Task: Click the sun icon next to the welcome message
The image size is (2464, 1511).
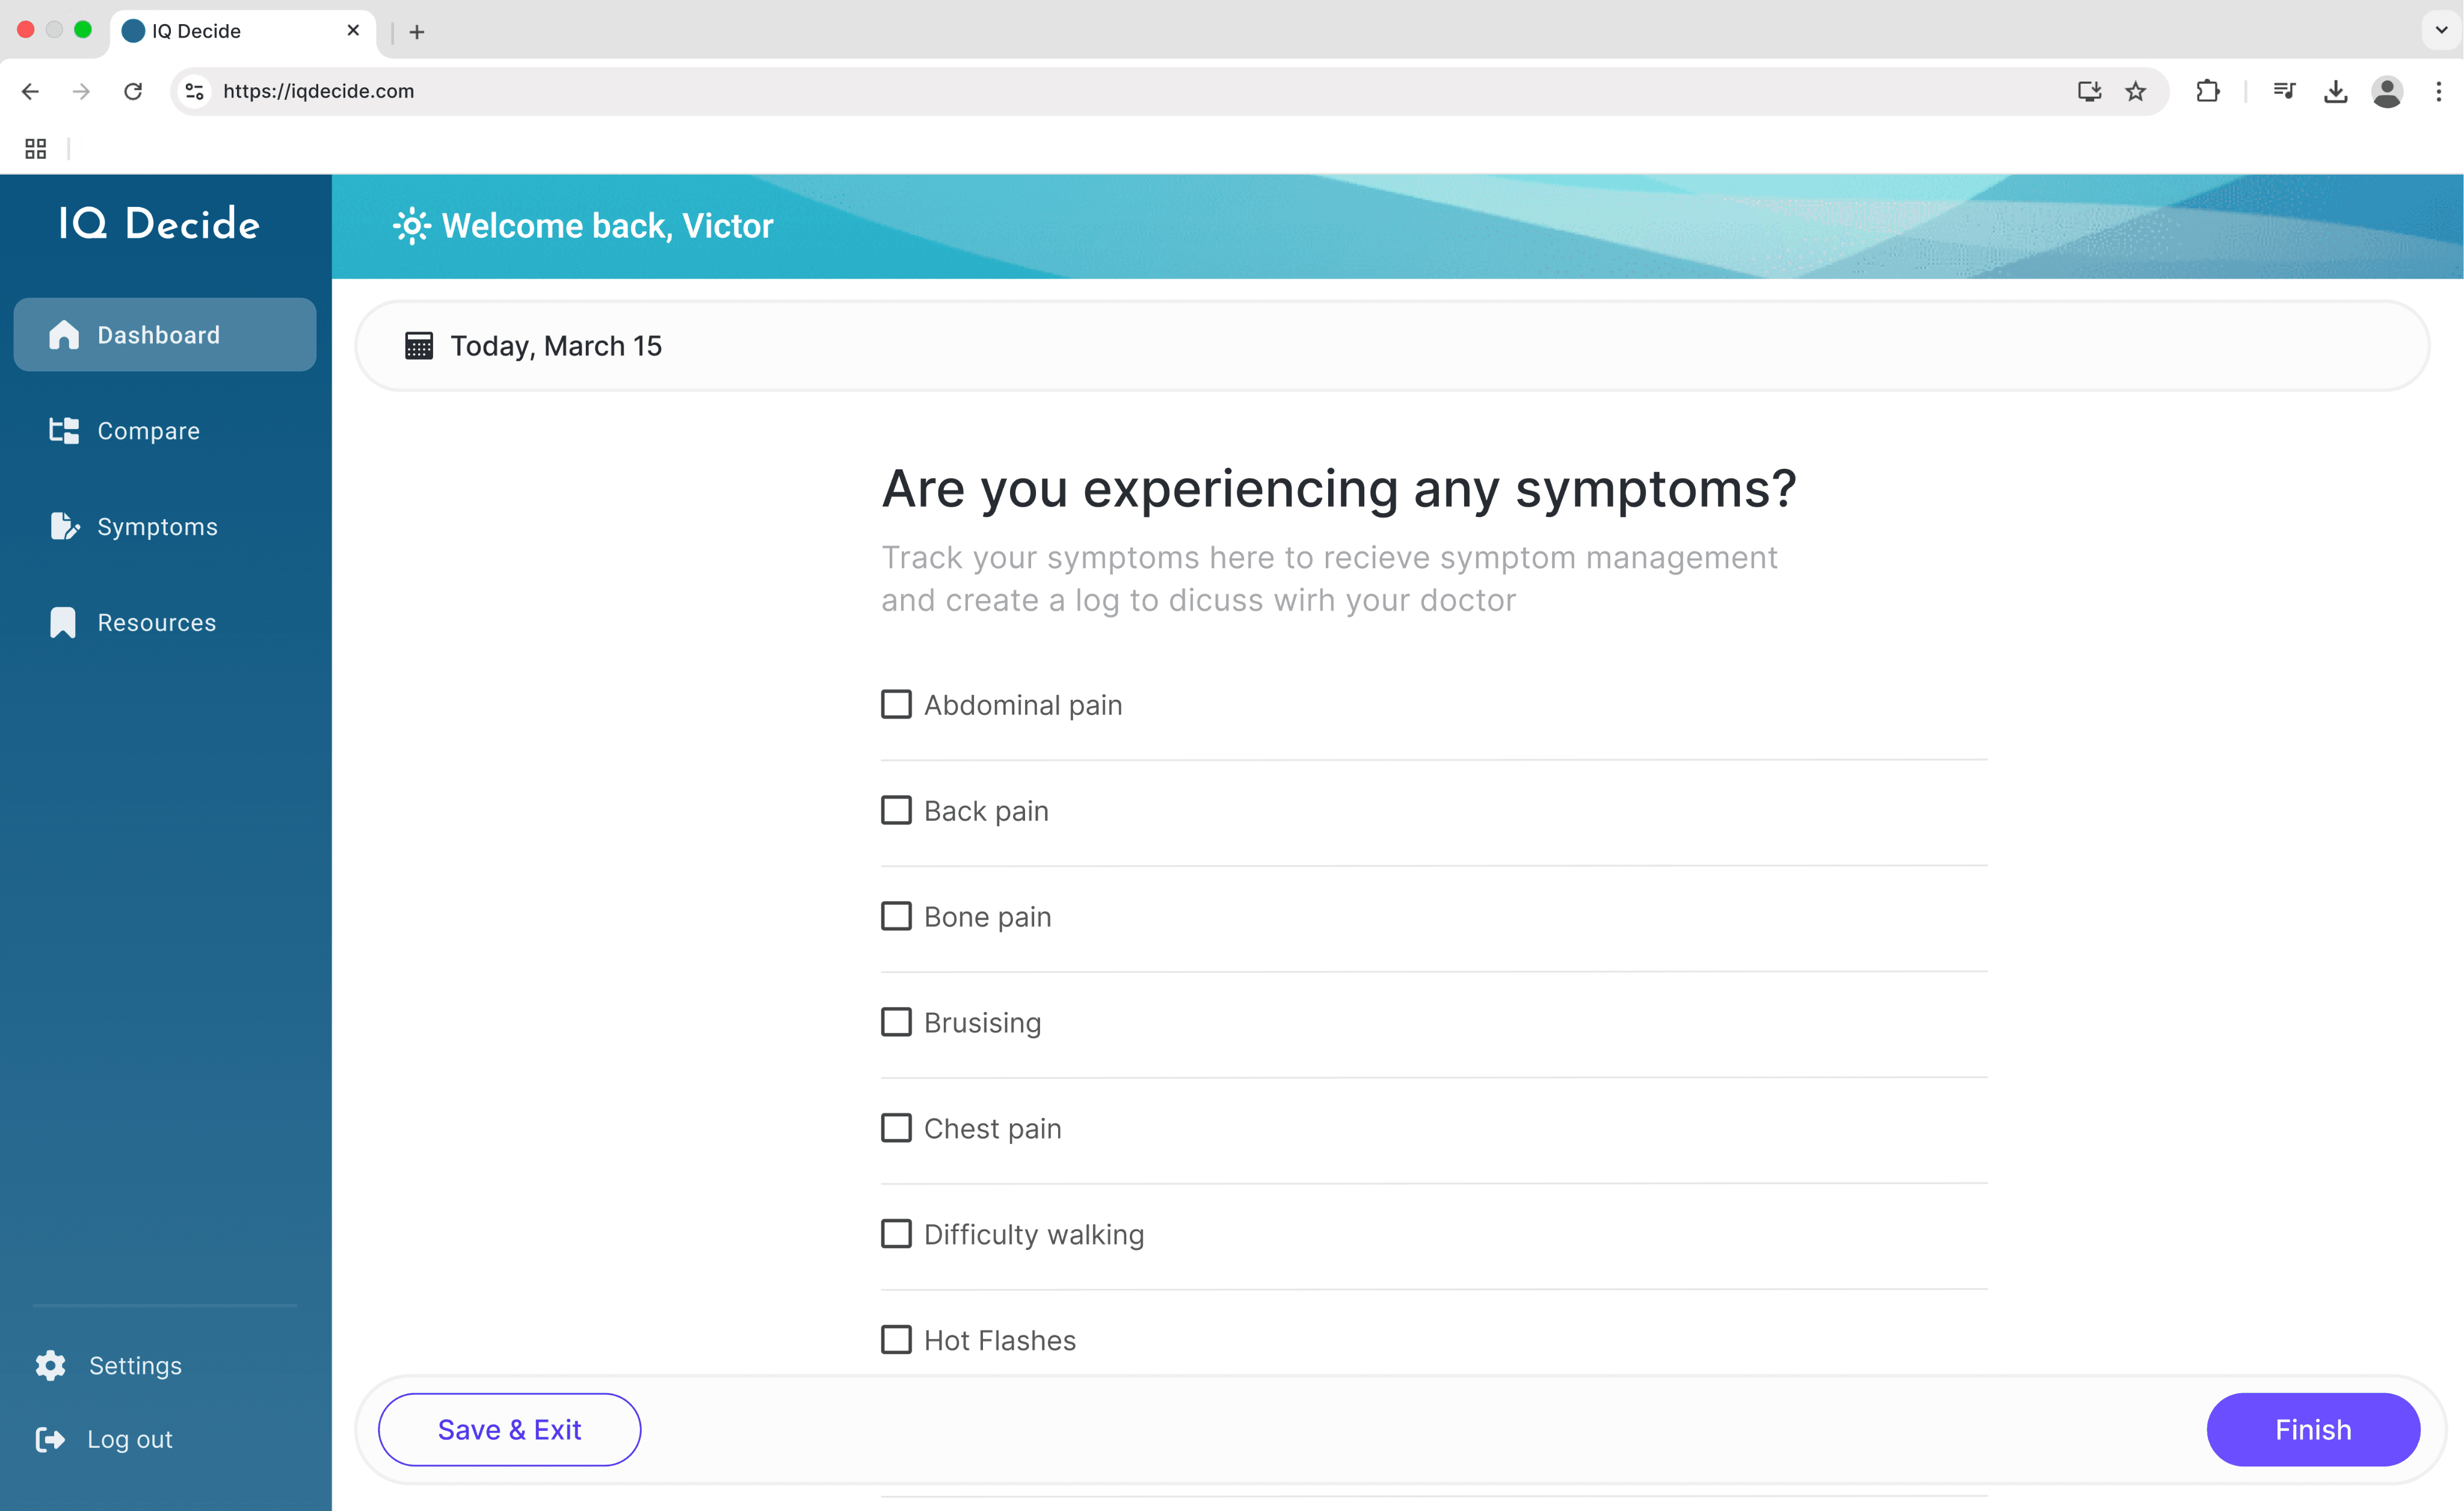Action: [411, 226]
